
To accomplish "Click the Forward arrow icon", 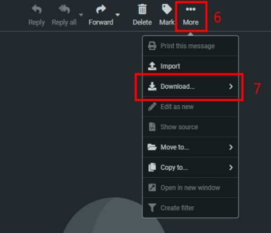I will coord(101,9).
